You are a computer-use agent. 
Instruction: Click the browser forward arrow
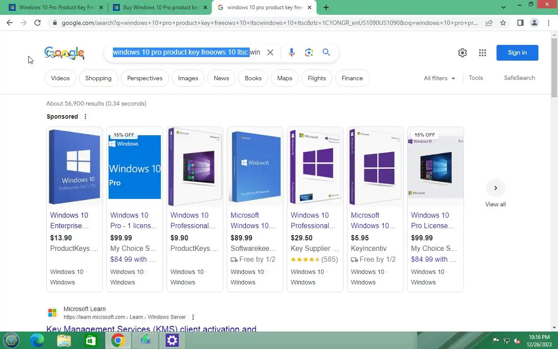[24, 23]
